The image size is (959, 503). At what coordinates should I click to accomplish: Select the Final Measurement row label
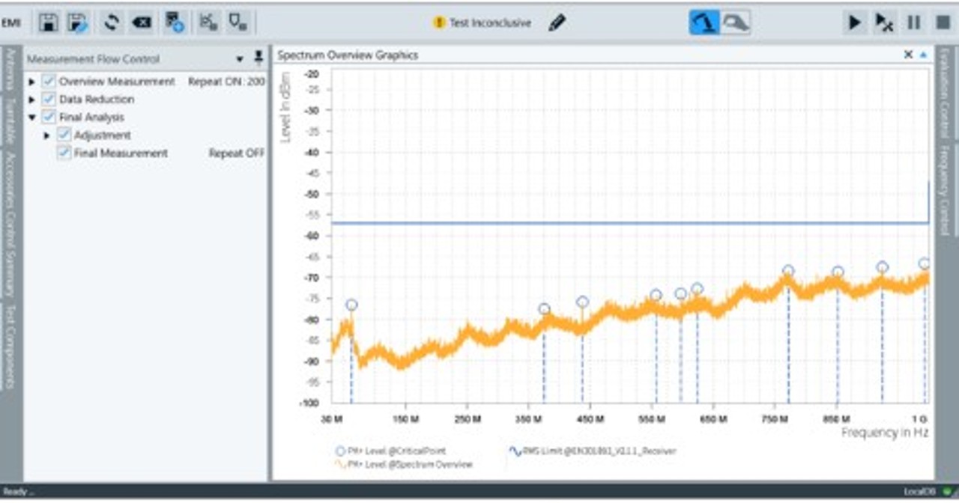pos(121,153)
